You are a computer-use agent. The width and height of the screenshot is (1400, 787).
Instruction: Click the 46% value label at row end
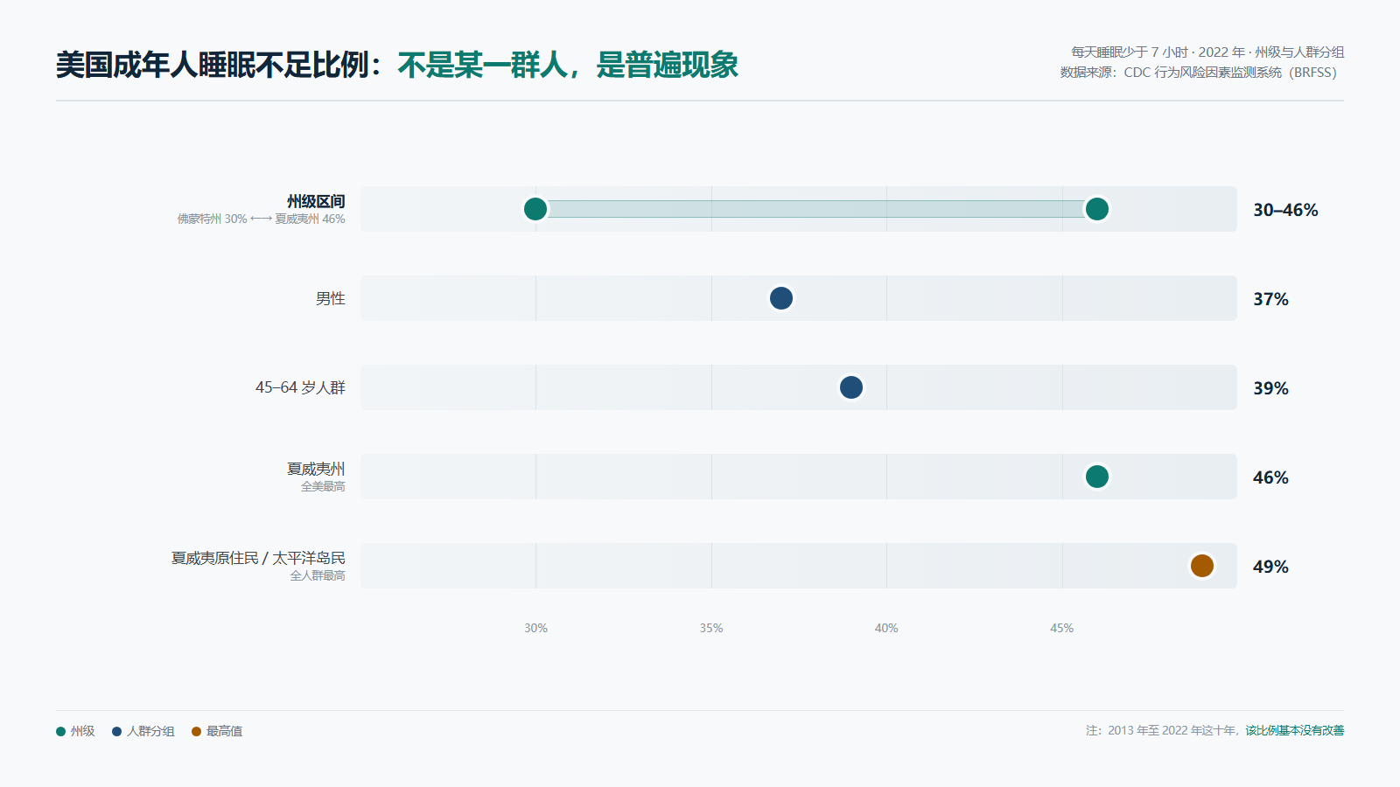coord(1270,477)
